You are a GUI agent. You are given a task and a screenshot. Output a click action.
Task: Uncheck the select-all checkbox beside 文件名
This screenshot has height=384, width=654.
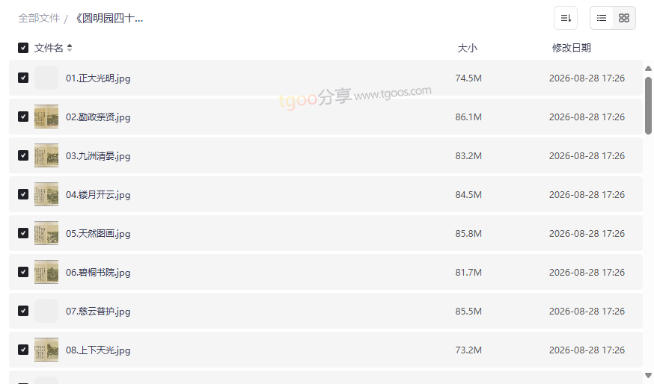coord(23,48)
